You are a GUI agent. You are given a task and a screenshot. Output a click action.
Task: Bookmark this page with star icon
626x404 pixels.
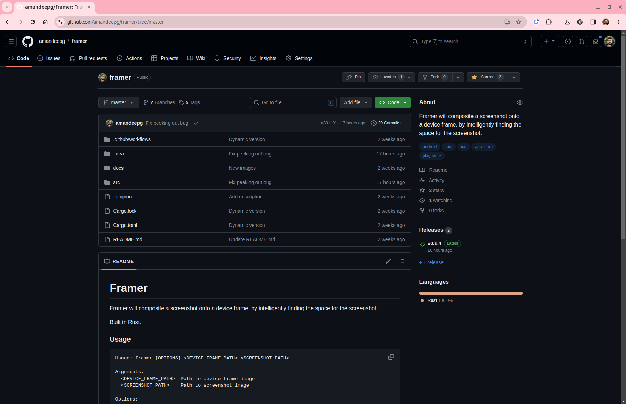pyautogui.click(x=519, y=22)
